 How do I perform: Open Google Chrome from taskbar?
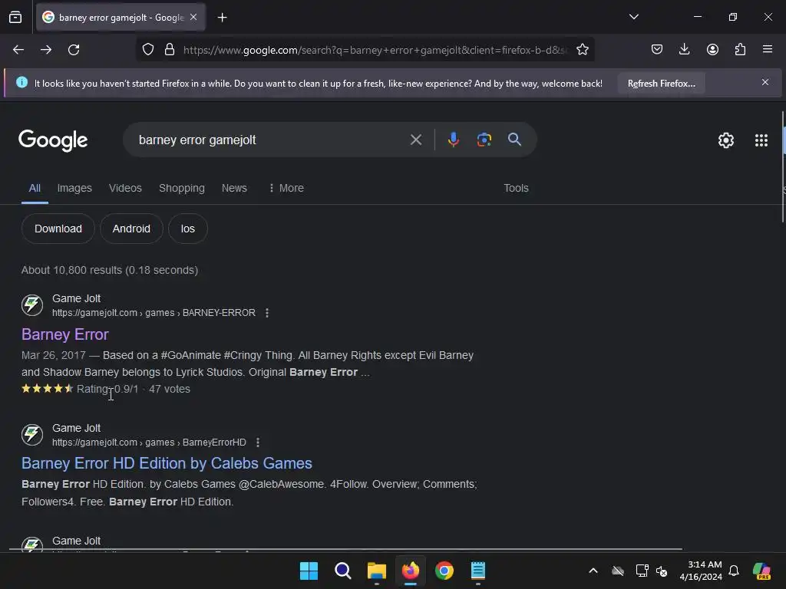[x=444, y=571]
